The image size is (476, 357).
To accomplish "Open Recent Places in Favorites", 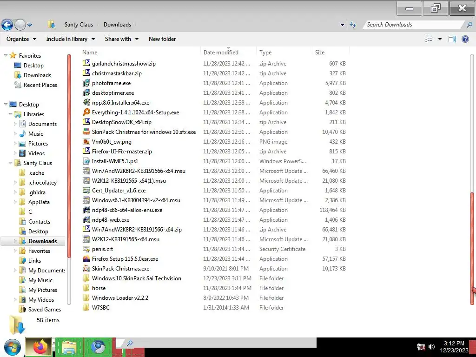I will click(x=40, y=85).
